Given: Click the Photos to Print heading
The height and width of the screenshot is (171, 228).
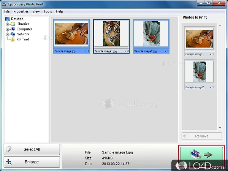Looking at the screenshot, I should 195,17.
